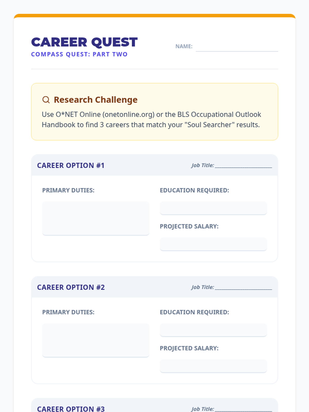Screen dimensions: 309x412
Task: Click the Primary Duties label in Career Option #1
Action: 68,190
